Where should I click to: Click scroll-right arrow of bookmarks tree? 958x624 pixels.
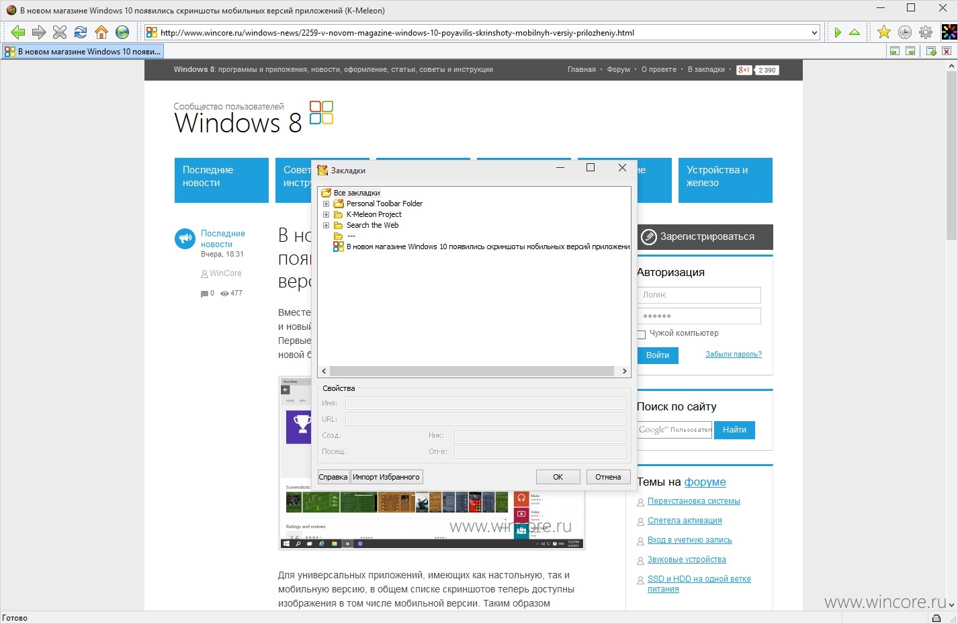point(624,371)
